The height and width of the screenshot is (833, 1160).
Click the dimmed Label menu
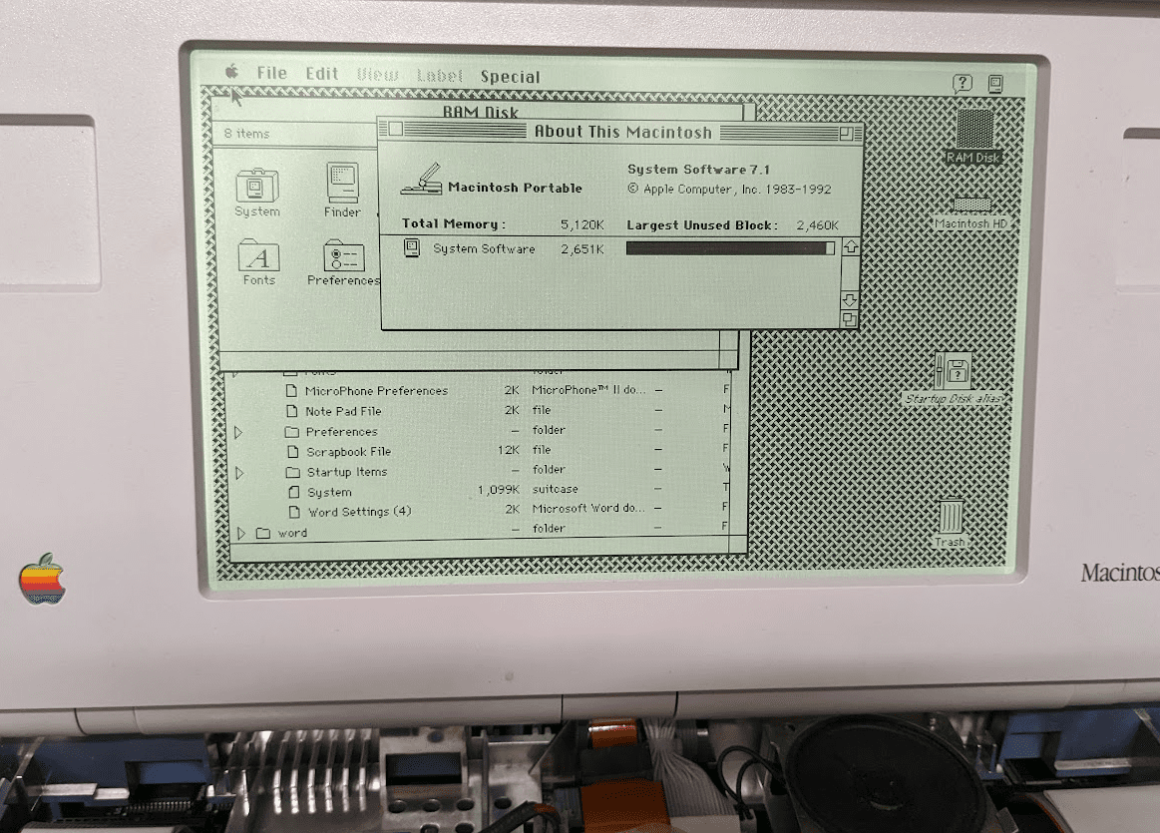440,76
